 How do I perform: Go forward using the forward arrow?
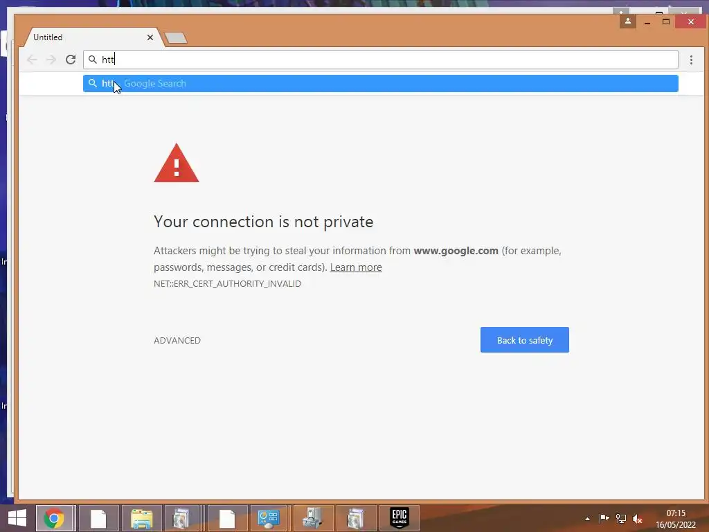[x=51, y=60]
